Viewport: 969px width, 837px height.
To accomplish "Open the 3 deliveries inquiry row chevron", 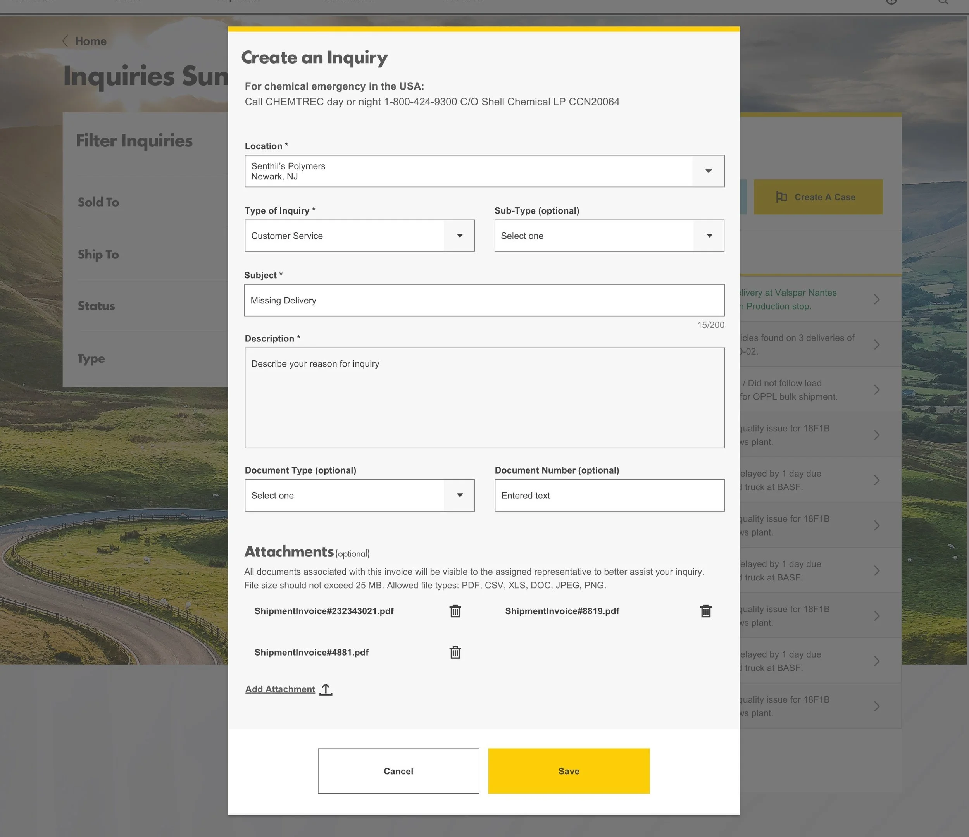I will click(x=877, y=344).
